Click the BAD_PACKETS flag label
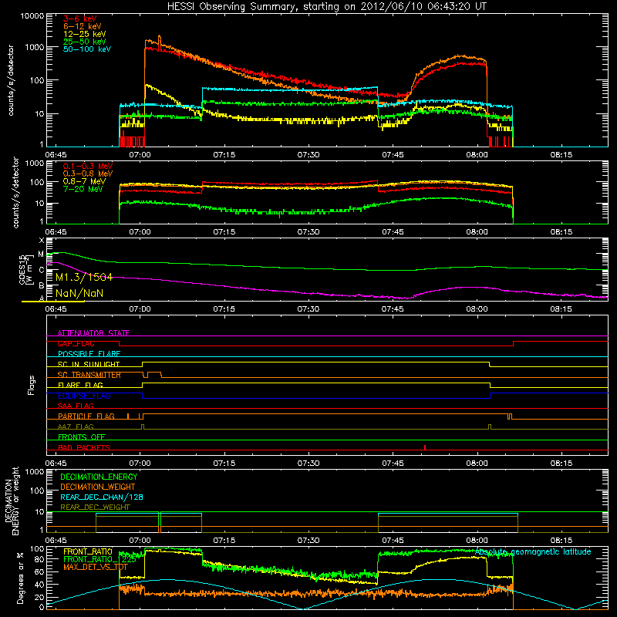 pos(84,447)
